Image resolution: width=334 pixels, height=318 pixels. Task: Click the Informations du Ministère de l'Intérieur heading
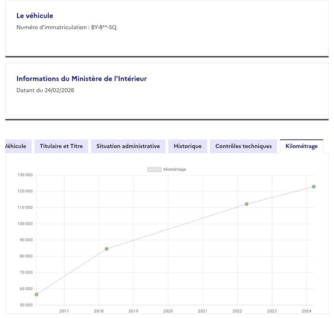[81, 79]
